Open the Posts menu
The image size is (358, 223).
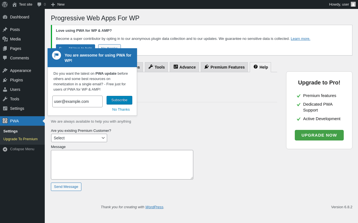(22, 30)
